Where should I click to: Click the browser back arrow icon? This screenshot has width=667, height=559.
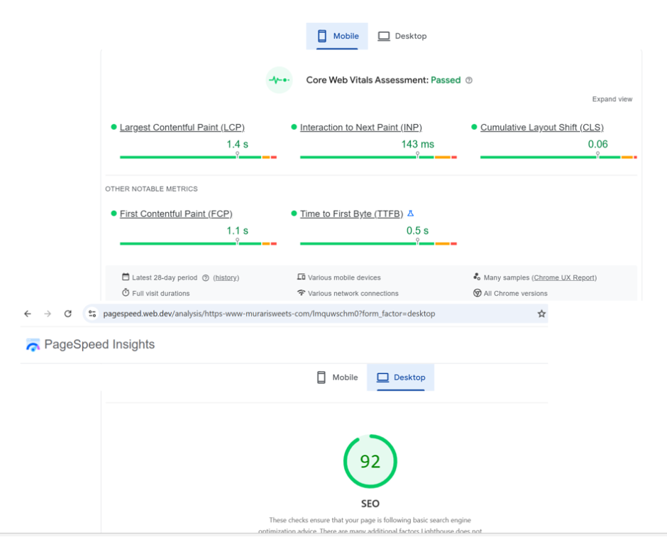tap(28, 314)
